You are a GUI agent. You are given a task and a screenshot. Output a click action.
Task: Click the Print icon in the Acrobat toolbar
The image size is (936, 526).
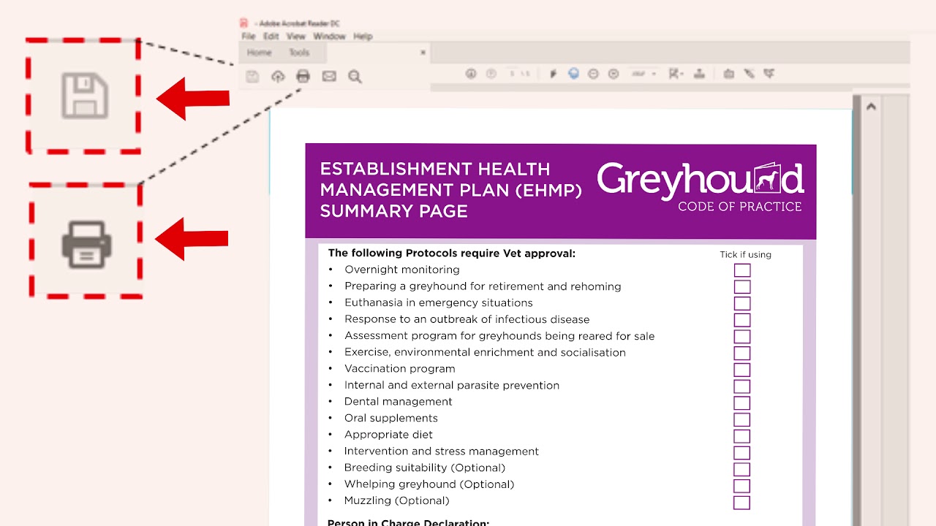[303, 76]
